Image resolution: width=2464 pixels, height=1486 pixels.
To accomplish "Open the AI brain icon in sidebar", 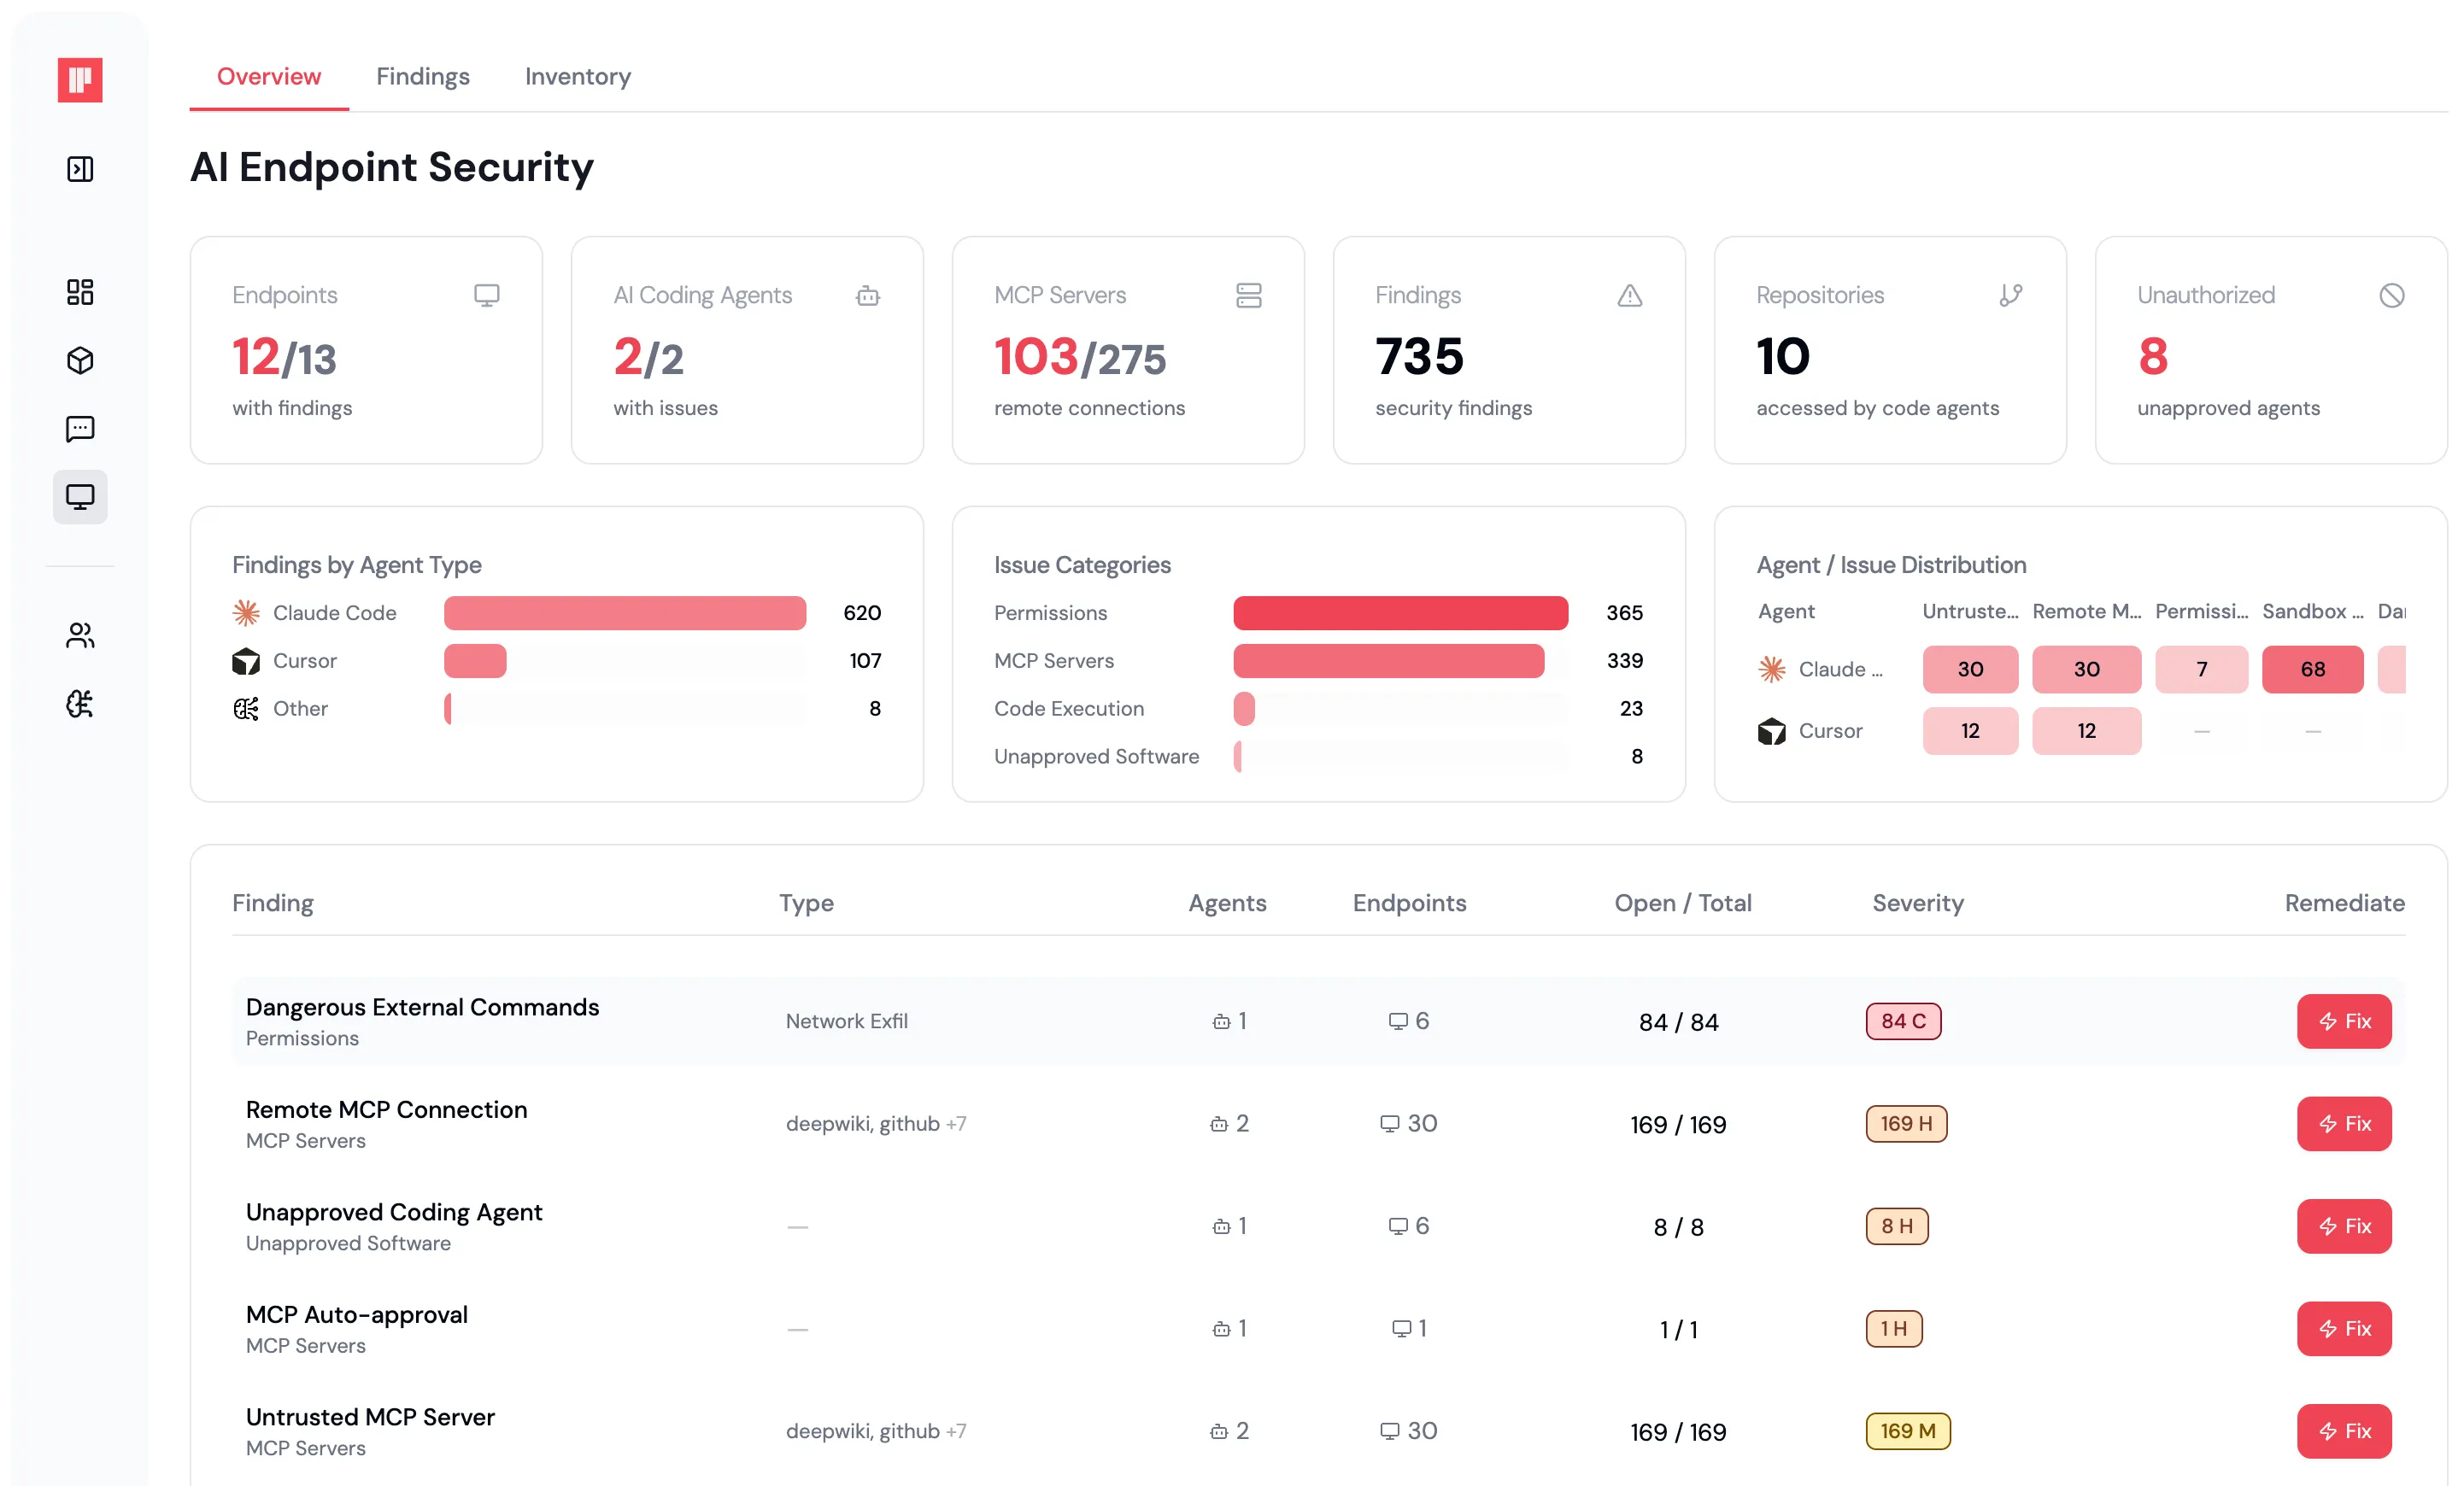I will [80, 704].
